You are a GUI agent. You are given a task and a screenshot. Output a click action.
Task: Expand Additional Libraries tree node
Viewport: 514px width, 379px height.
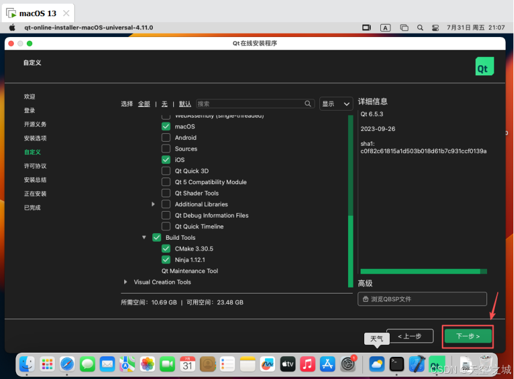[153, 204]
